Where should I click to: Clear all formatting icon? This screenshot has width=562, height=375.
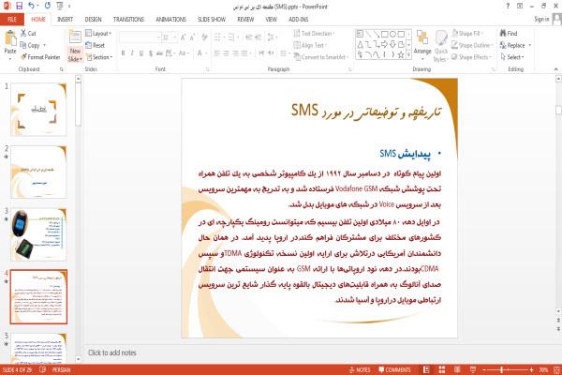pos(204,37)
